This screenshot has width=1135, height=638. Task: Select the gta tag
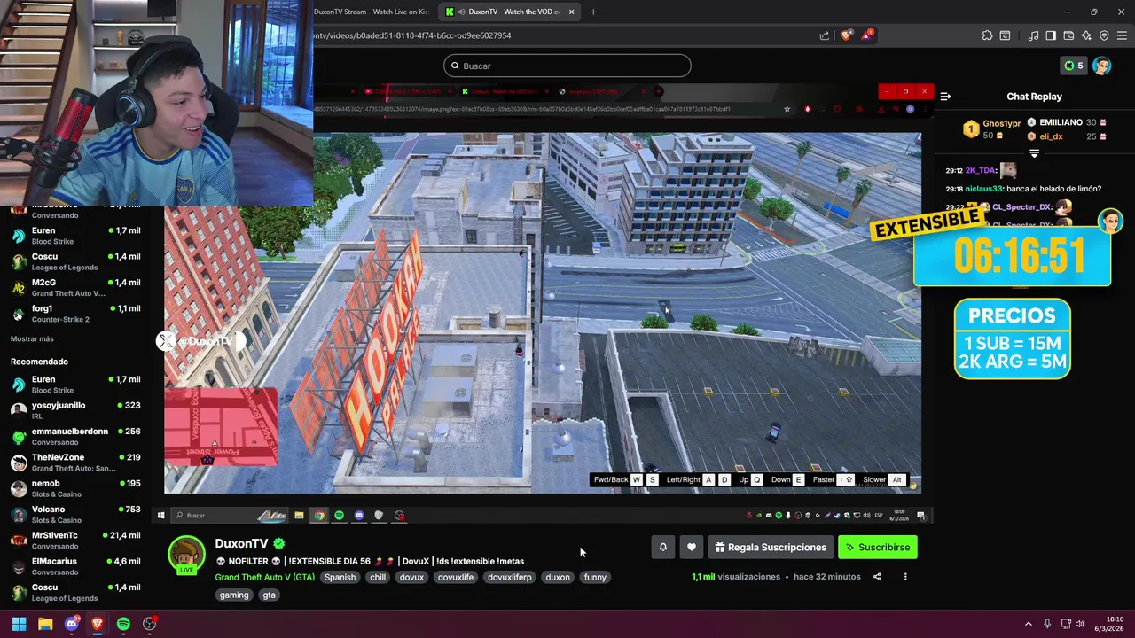(x=269, y=595)
